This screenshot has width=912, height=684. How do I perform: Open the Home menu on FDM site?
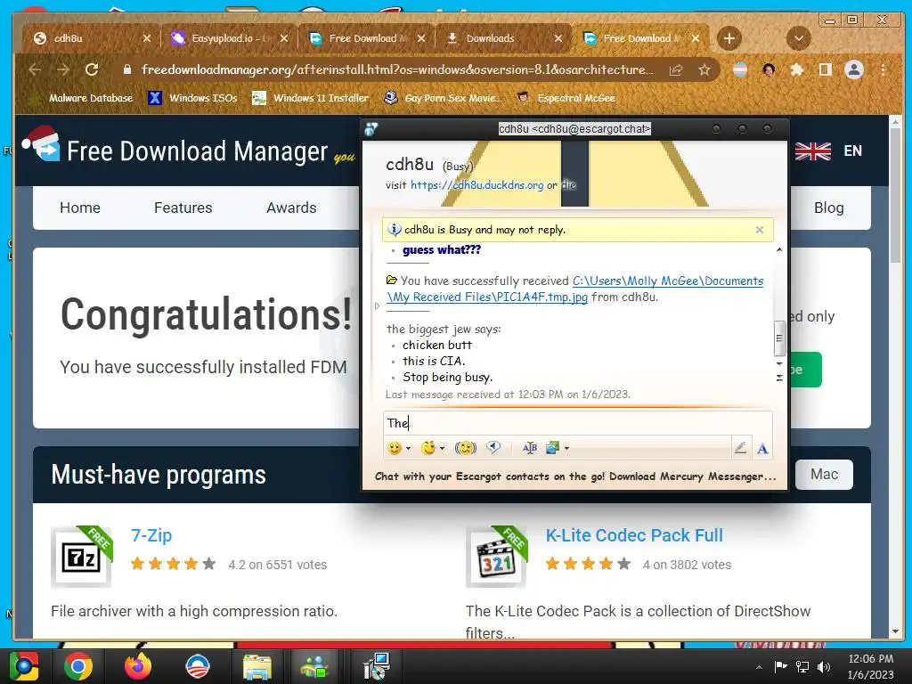79,208
